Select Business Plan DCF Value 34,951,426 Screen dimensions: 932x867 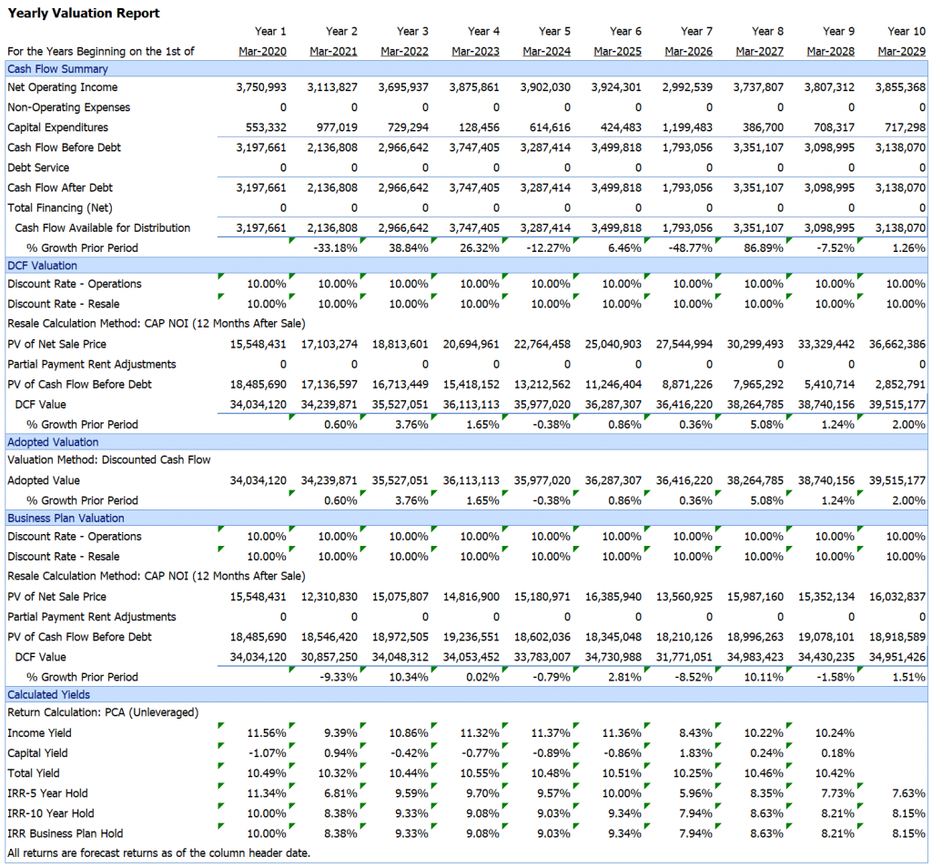point(897,657)
